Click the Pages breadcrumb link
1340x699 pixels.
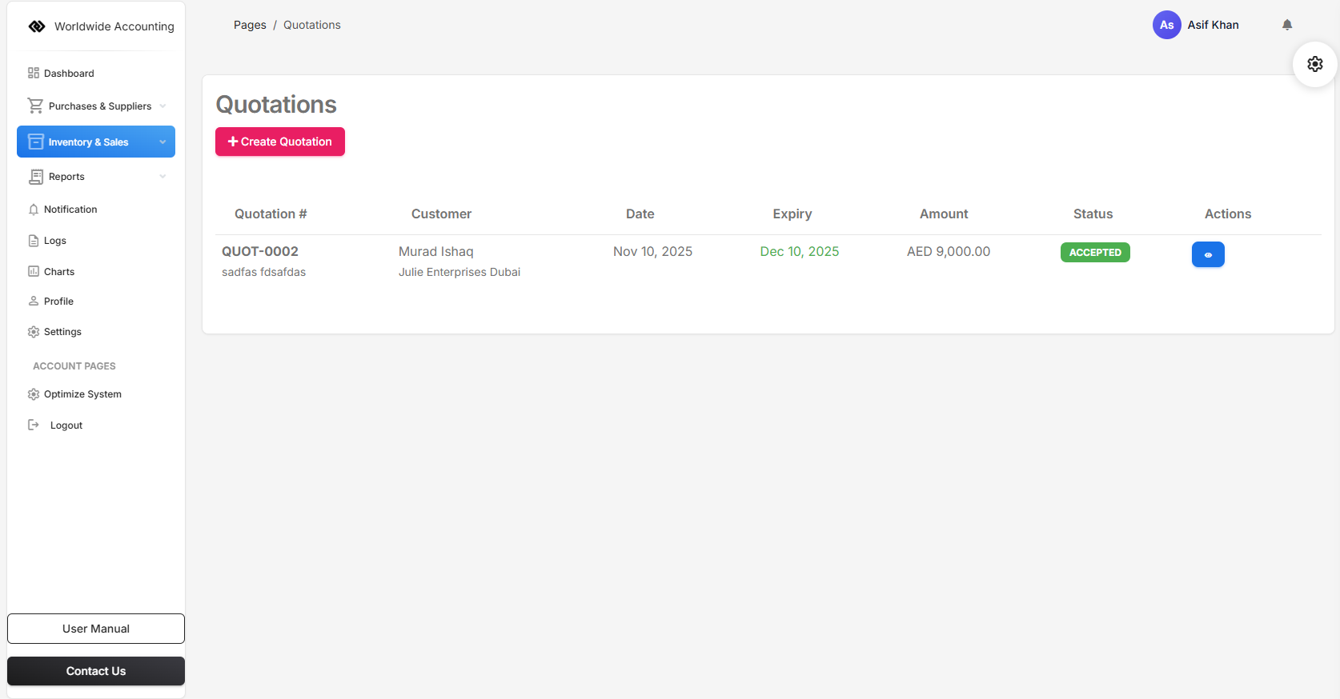coord(250,25)
